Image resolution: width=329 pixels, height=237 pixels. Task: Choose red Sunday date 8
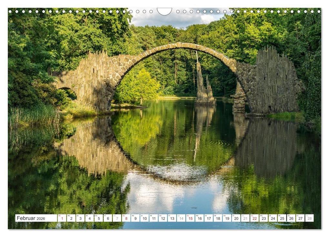(x=126, y=218)
